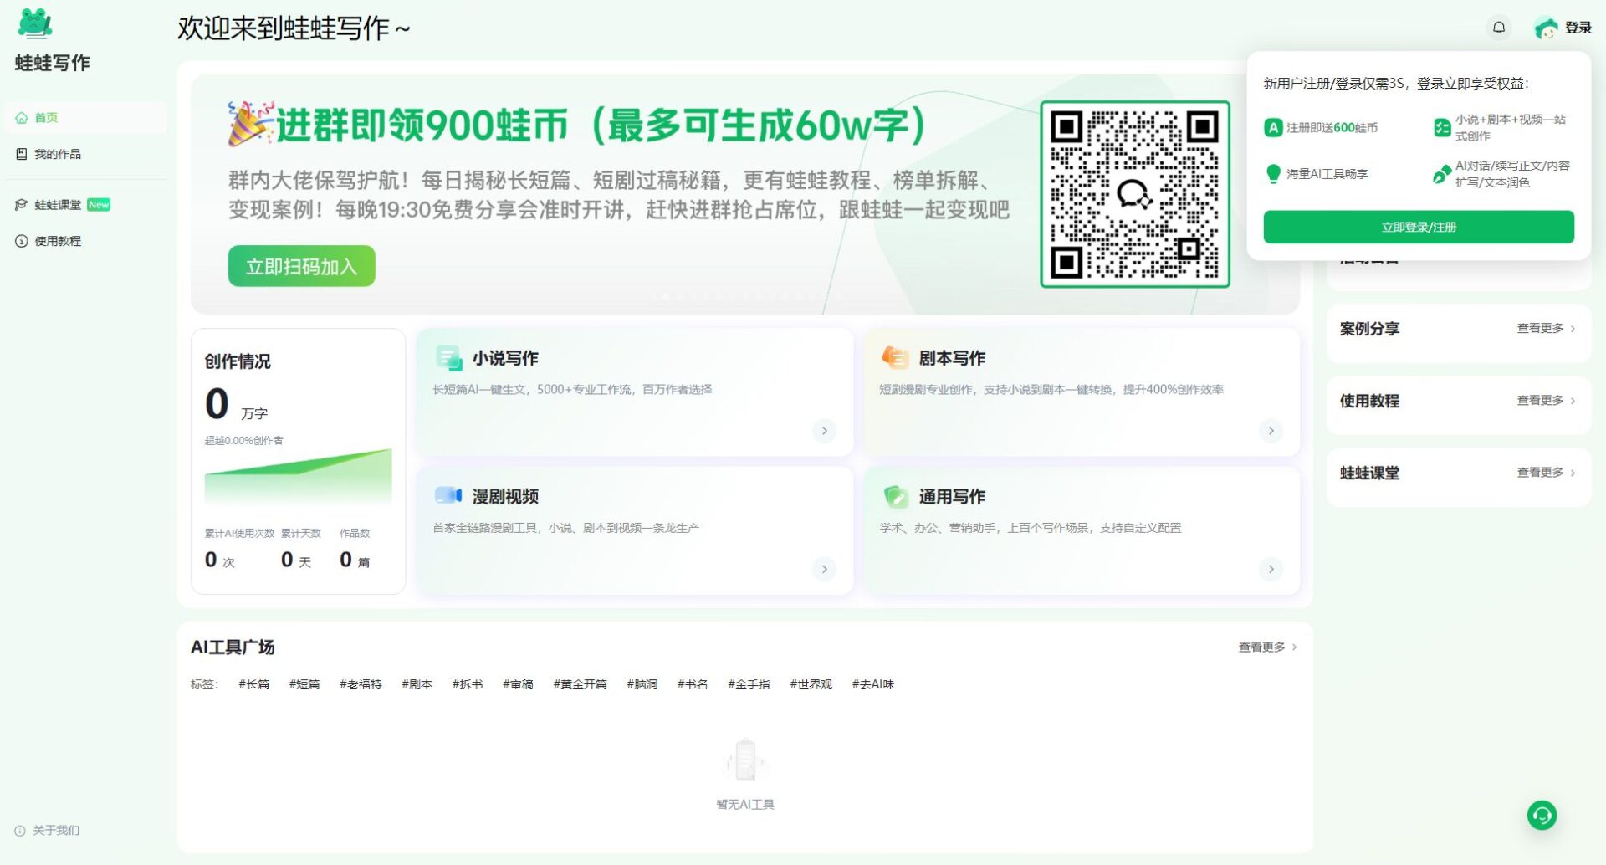Click the frog avatar login icon
The image size is (1606, 865).
click(1545, 28)
